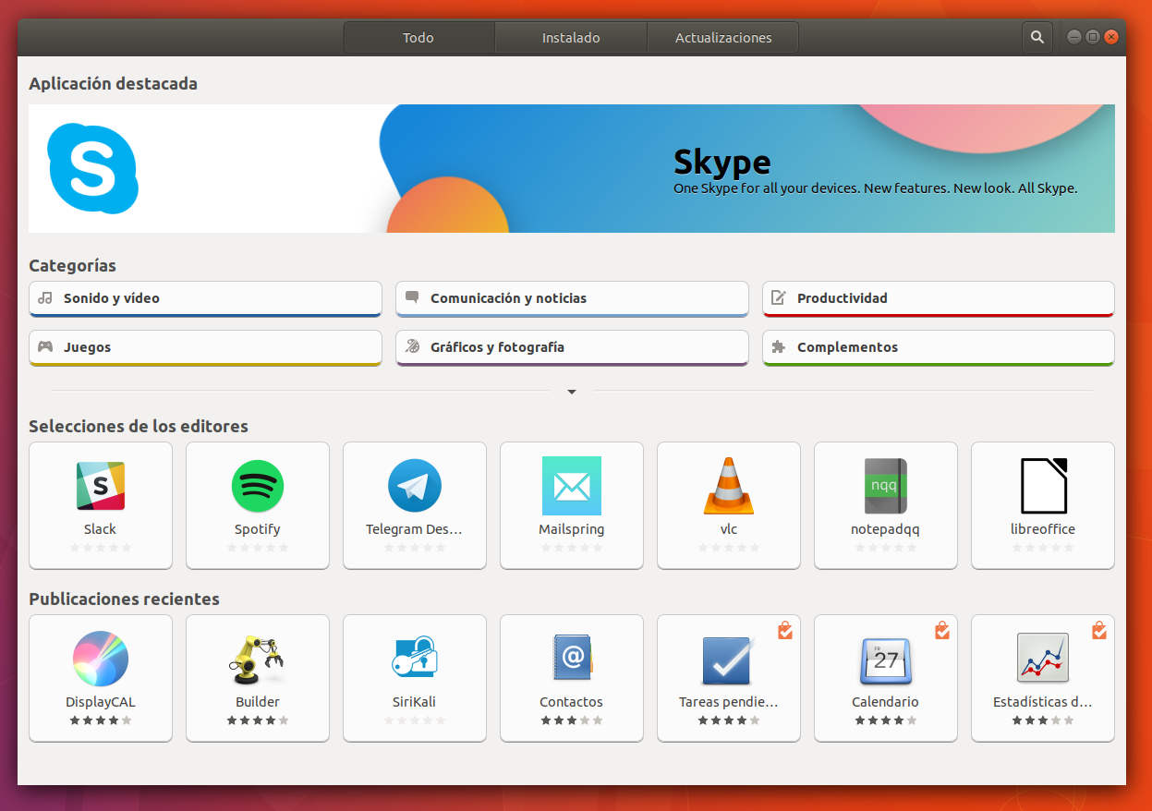Switch to the Instalado tab
This screenshot has height=811, width=1152.
coord(571,38)
